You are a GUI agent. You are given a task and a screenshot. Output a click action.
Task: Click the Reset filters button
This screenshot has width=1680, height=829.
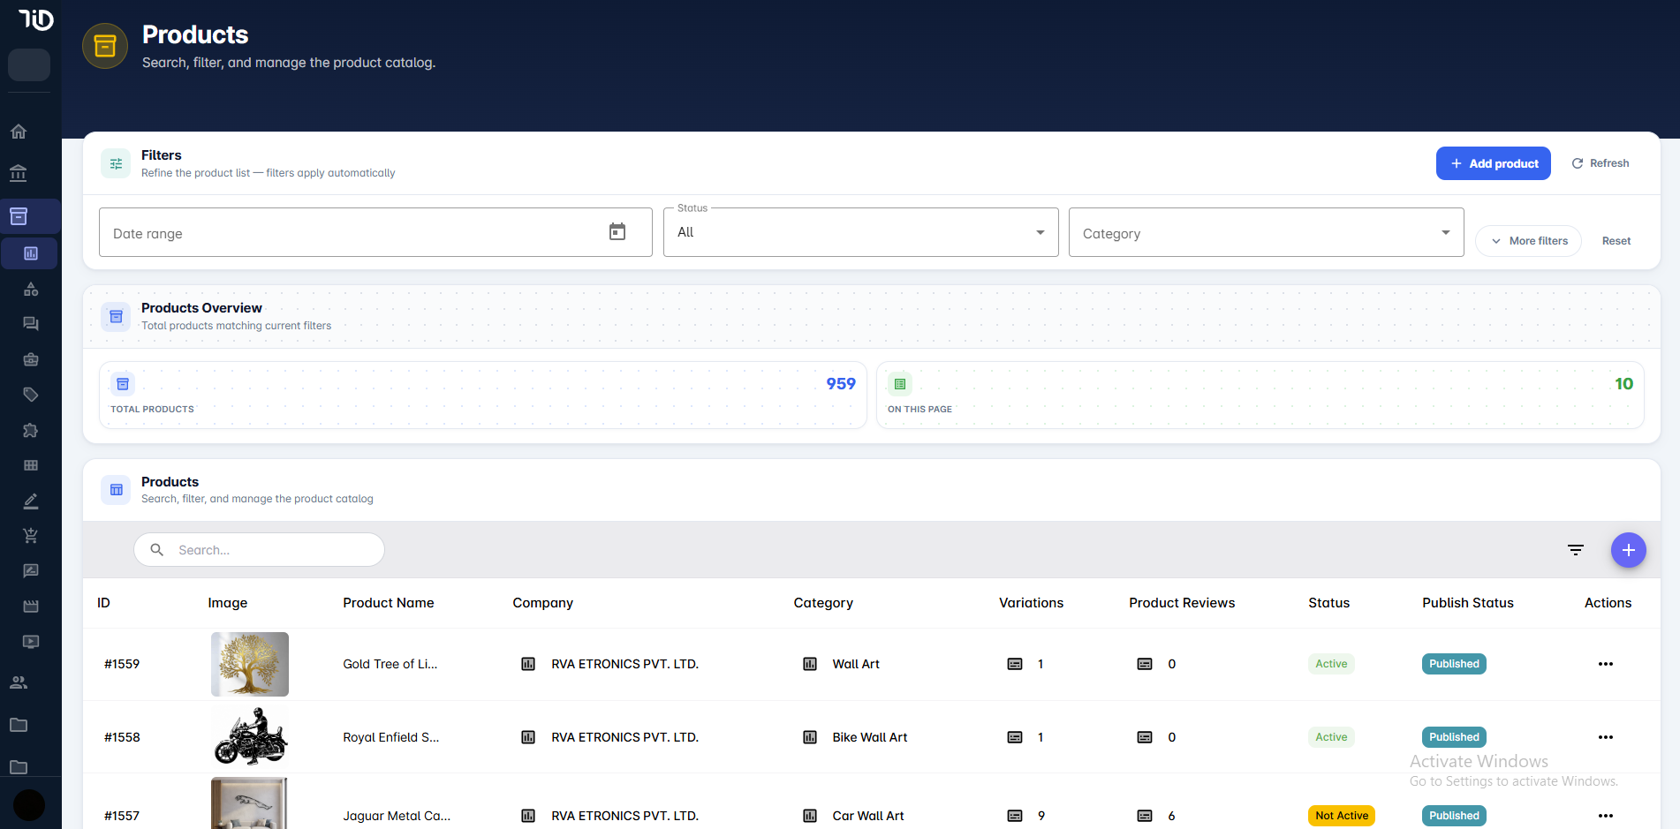tap(1616, 241)
